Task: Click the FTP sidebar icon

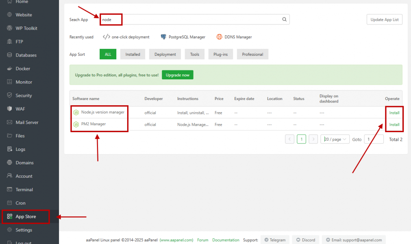Action: click(9, 41)
